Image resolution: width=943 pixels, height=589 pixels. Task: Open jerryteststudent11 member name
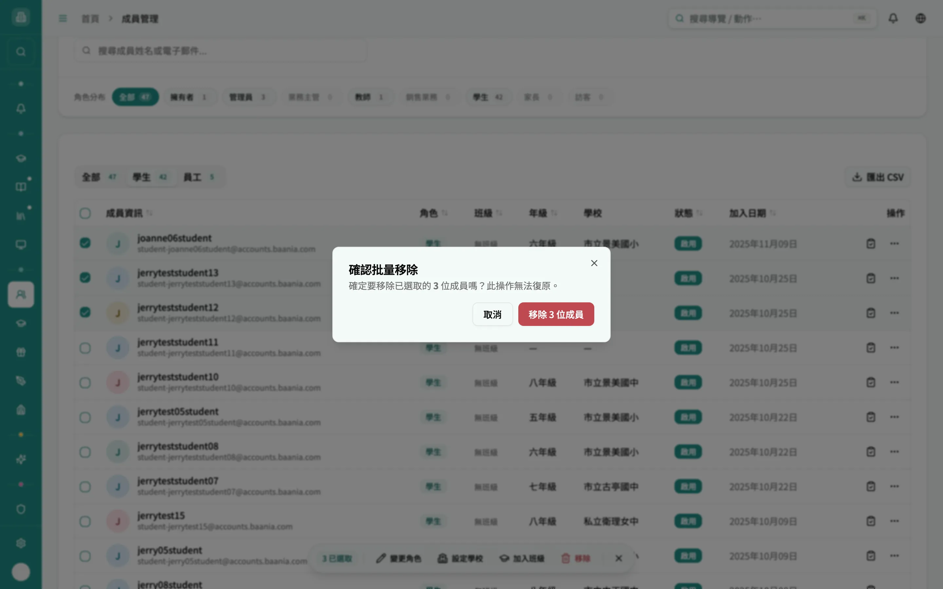[178, 342]
